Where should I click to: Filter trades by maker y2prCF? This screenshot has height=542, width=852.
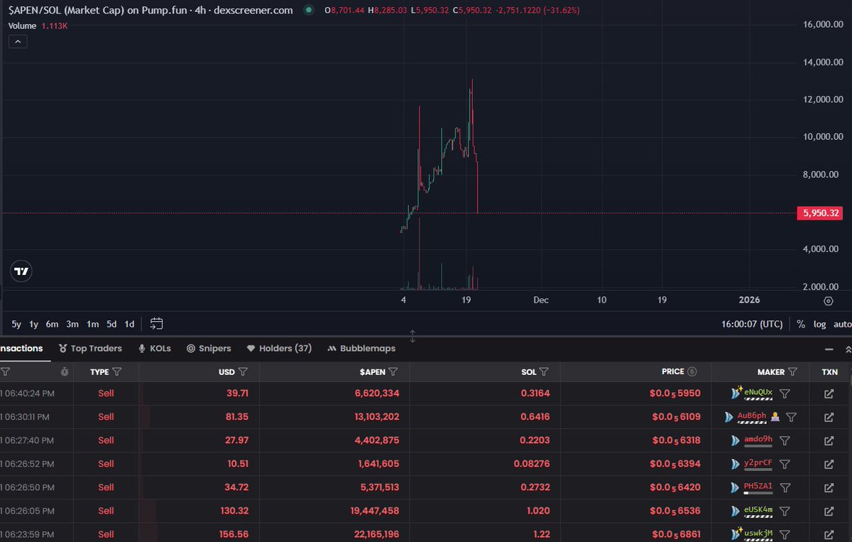tap(785, 464)
